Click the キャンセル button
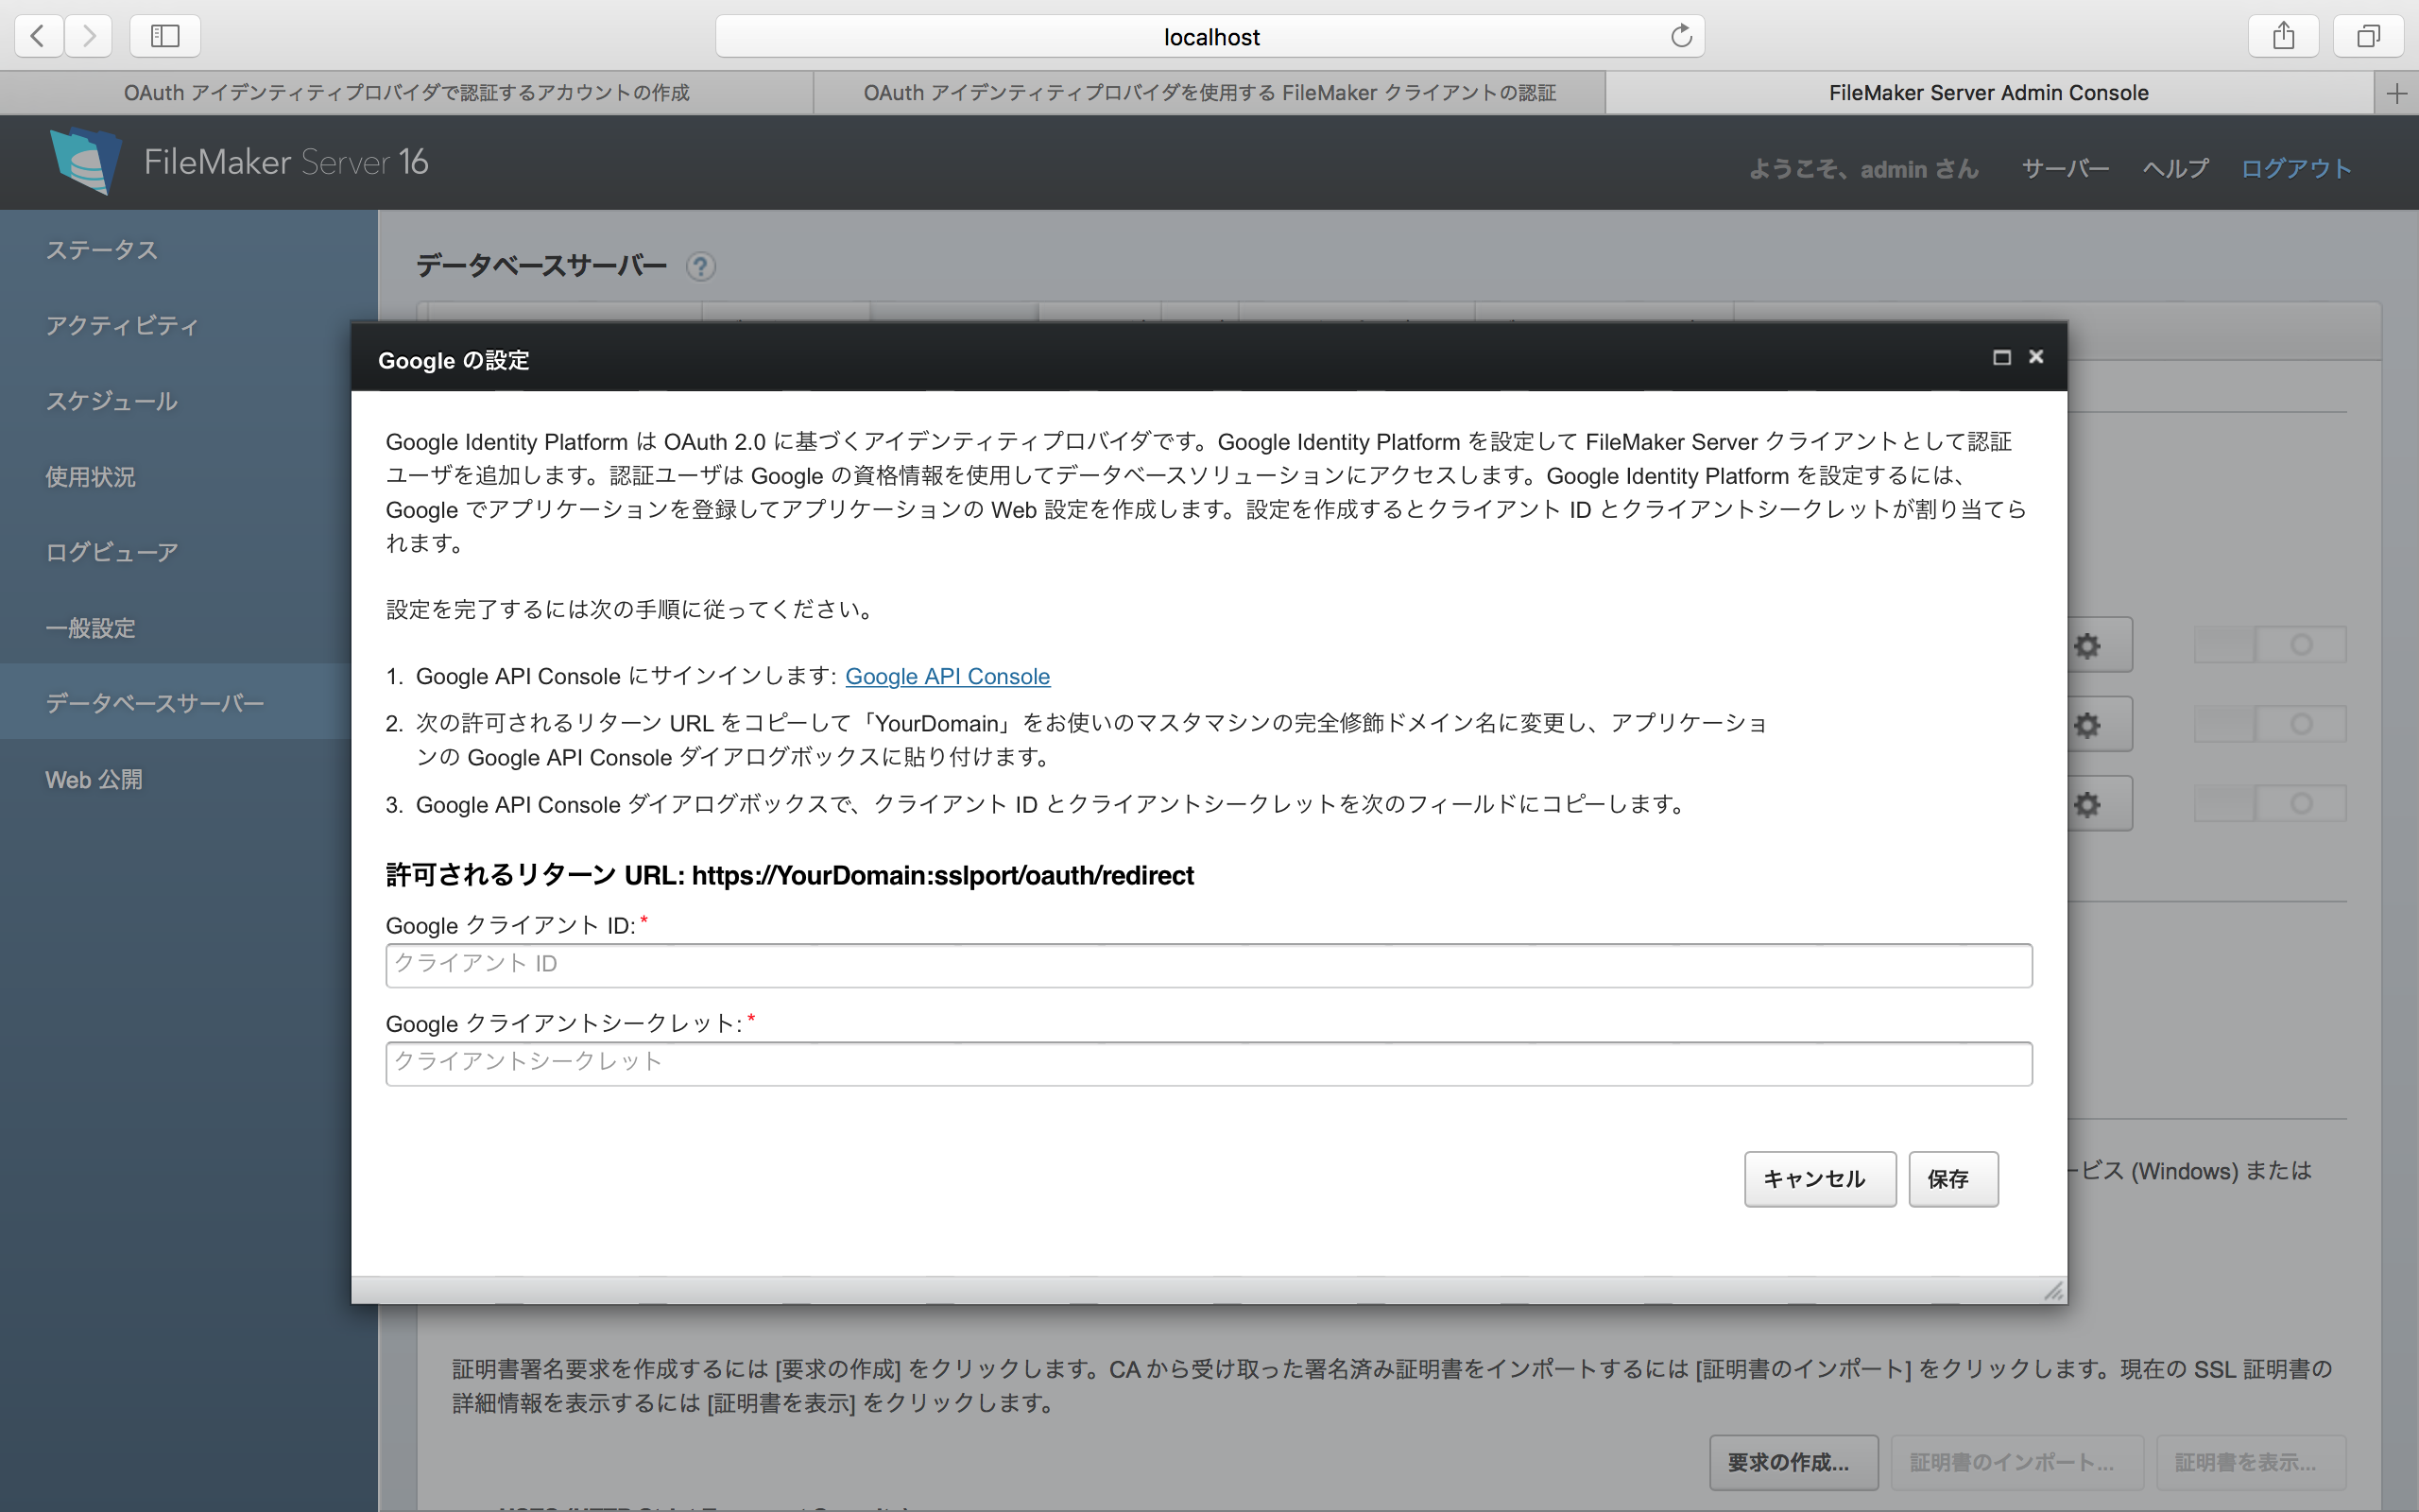 (1819, 1179)
